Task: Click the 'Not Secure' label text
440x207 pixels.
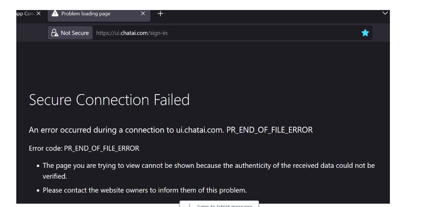Action: [x=75, y=33]
